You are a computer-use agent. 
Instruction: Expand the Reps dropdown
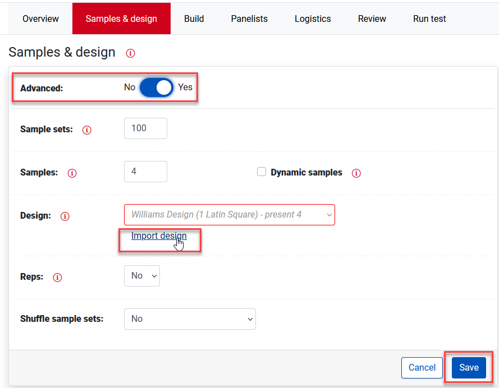point(142,276)
